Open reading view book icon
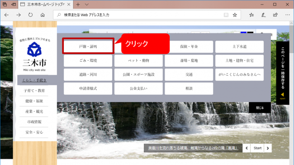 (226, 15)
